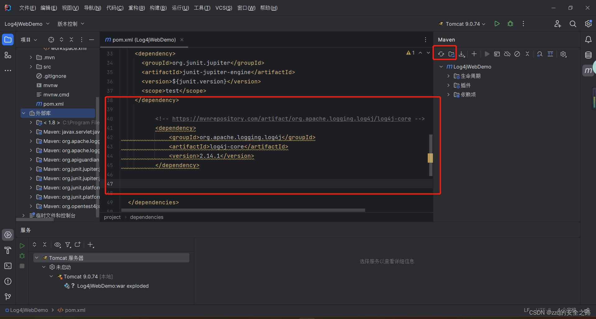Open Services tool window
This screenshot has width=596, height=319.
[x=8, y=235]
